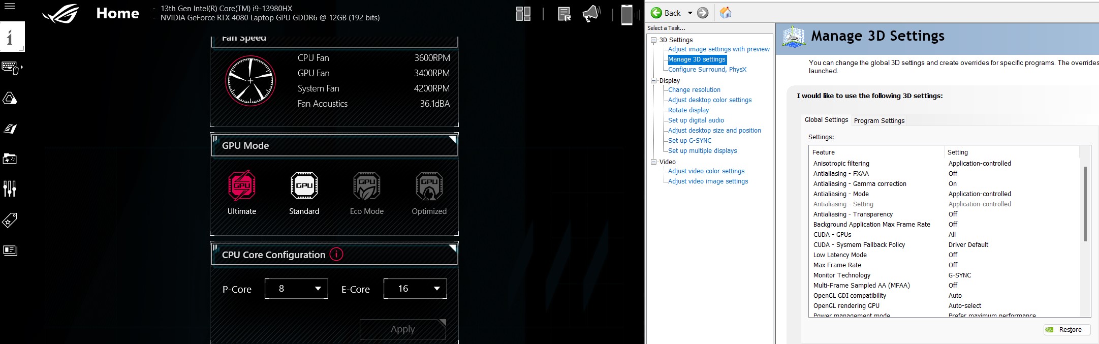The image size is (1099, 344).
Task: Click the Restore button
Action: coord(1067,330)
